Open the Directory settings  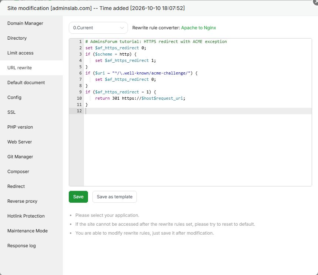tap(17, 38)
